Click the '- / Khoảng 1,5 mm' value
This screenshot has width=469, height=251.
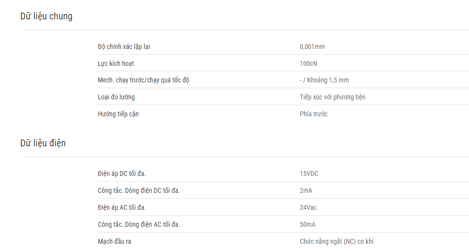pyautogui.click(x=324, y=80)
